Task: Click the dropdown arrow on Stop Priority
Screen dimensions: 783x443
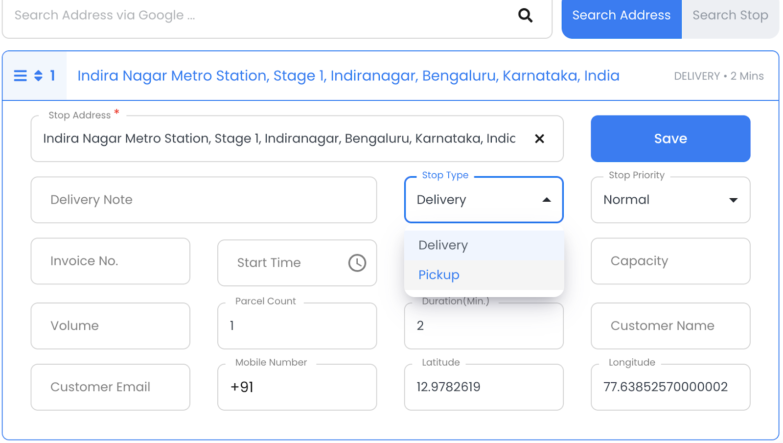Action: tap(733, 200)
